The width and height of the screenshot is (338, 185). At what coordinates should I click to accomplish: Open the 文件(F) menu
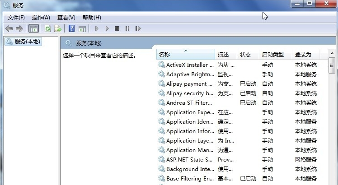click(x=16, y=18)
